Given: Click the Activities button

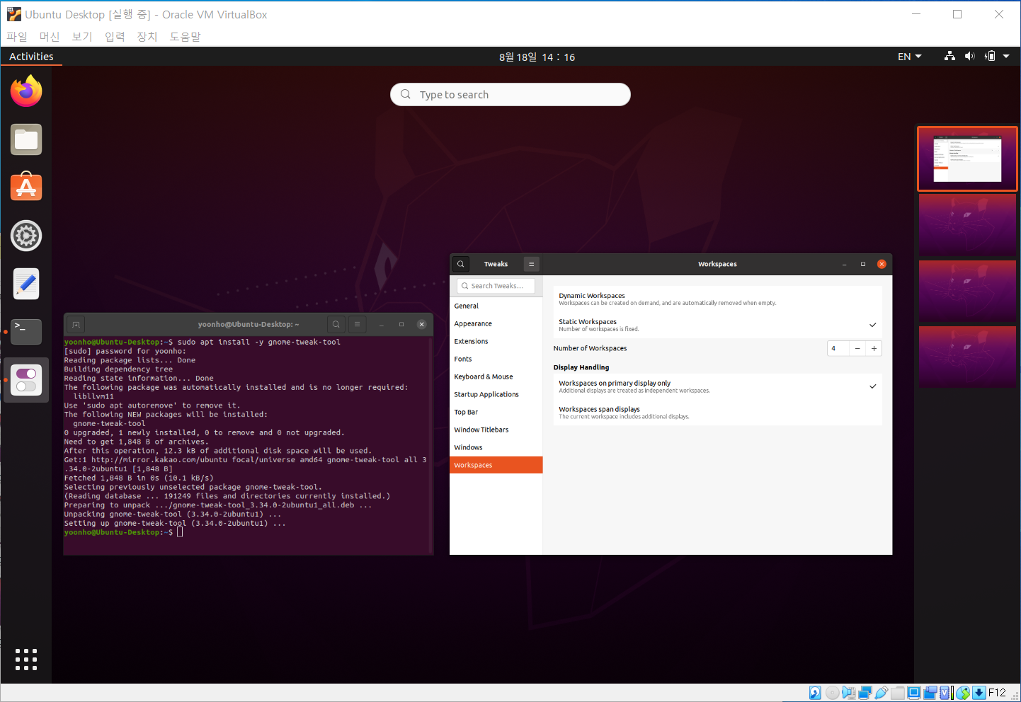Looking at the screenshot, I should 31,57.
